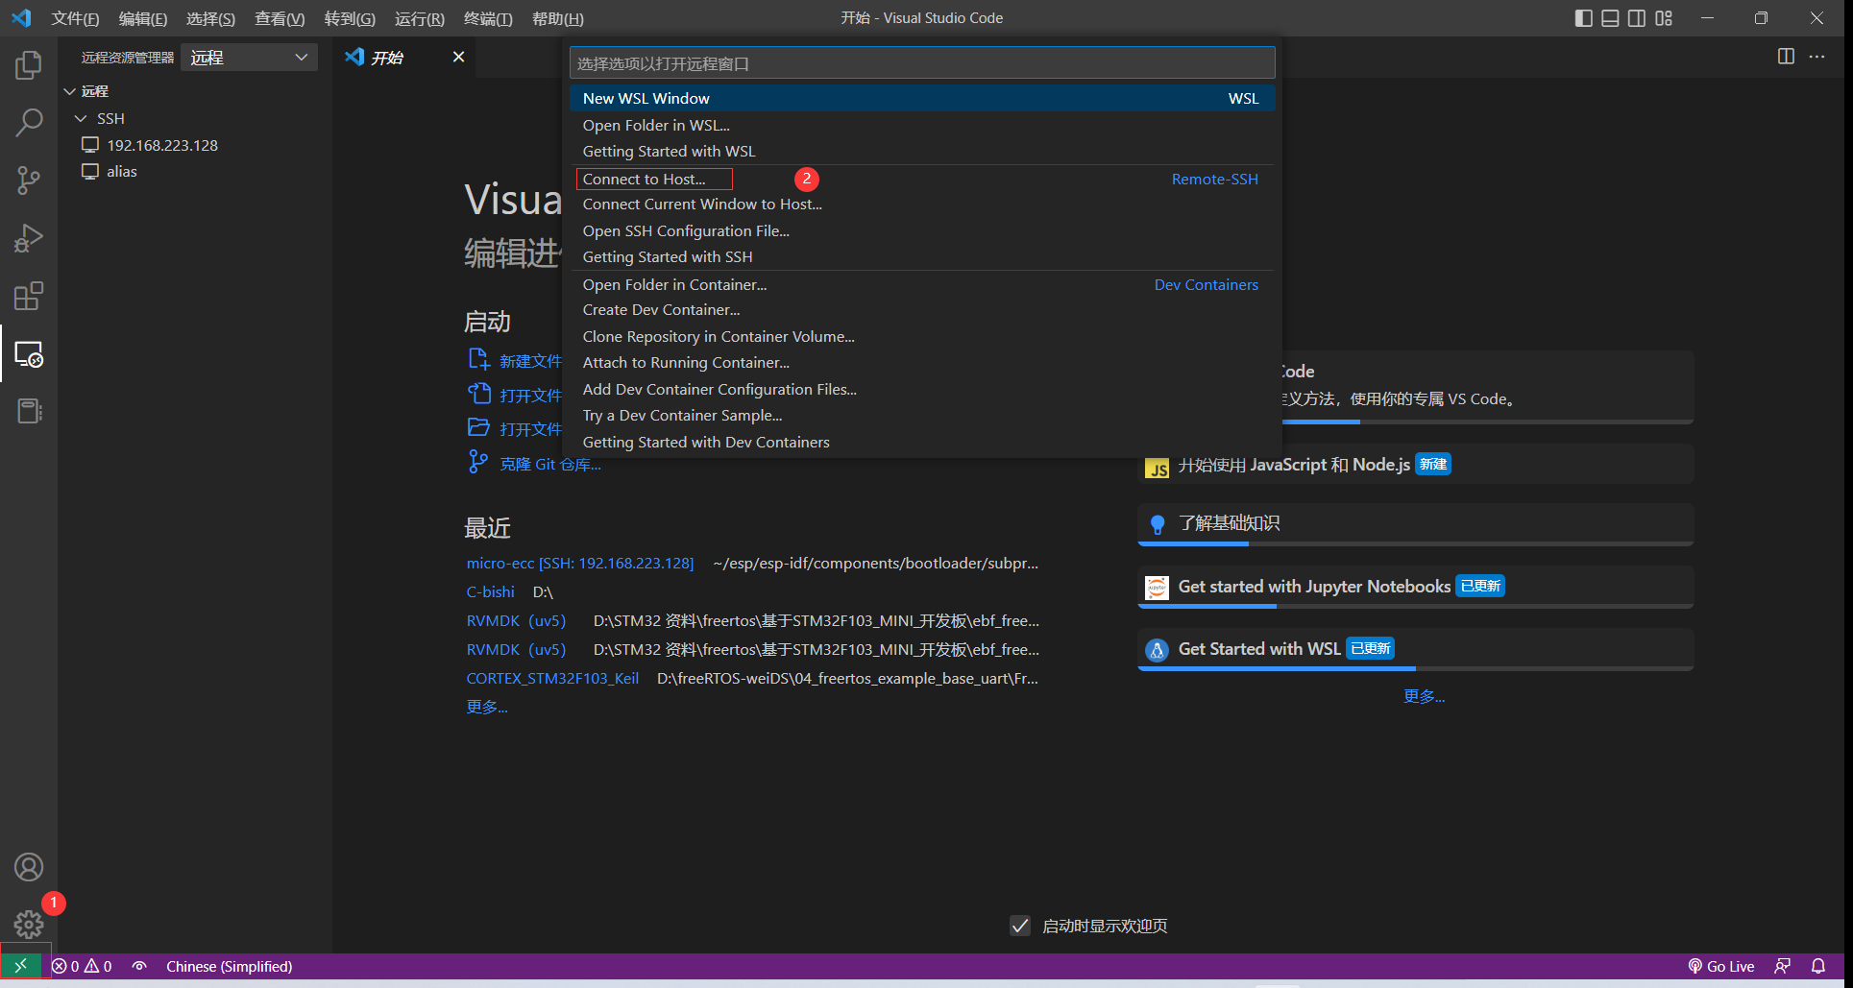The width and height of the screenshot is (1853, 988).
Task: Open the 选择(S) menu
Action: click(210, 18)
